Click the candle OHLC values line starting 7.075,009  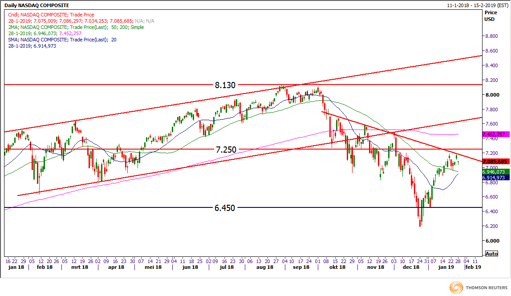(81, 21)
